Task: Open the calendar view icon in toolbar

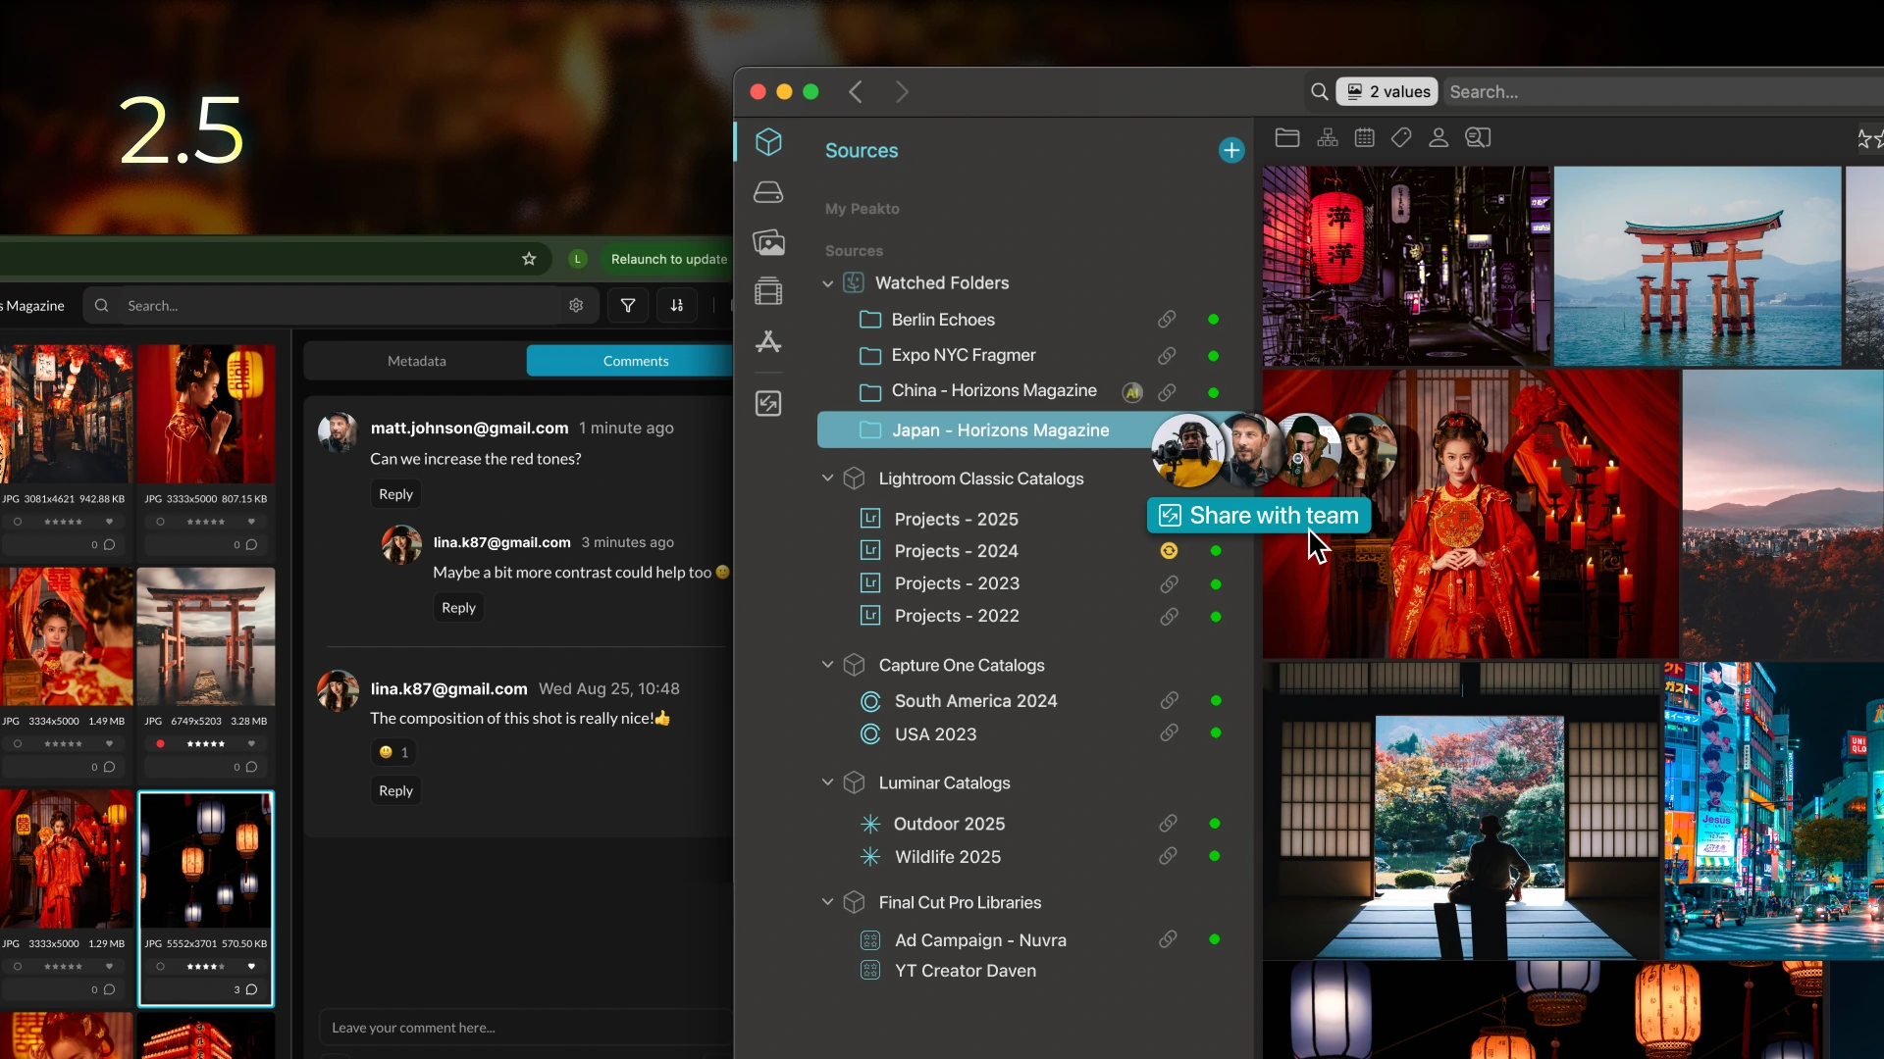Action: [x=1364, y=138]
